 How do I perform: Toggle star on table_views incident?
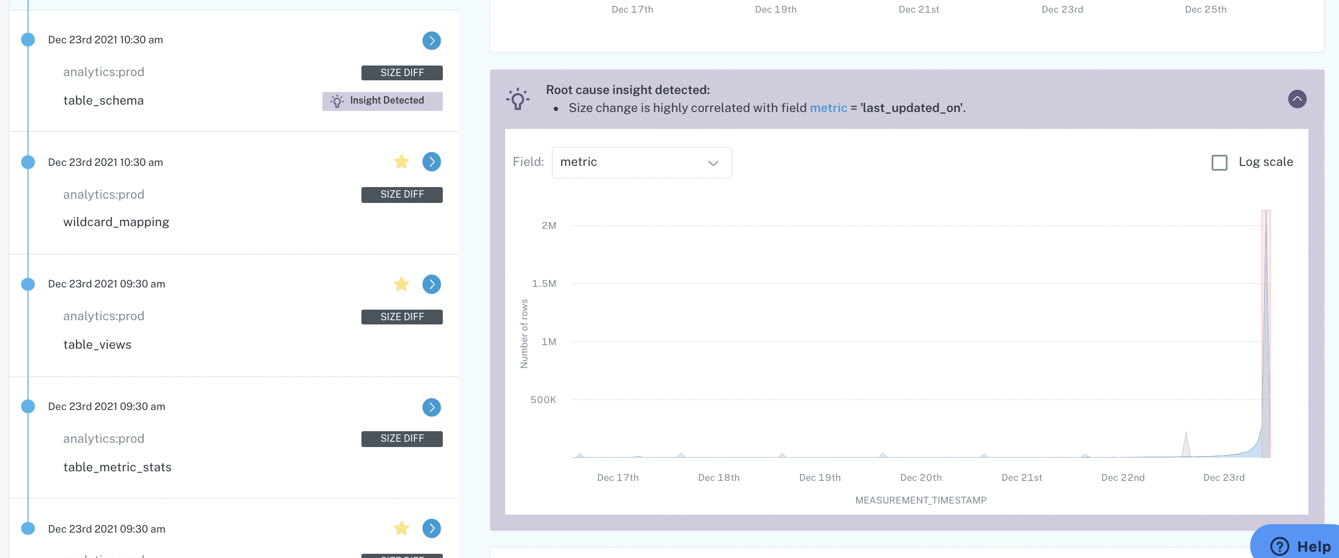tap(402, 284)
